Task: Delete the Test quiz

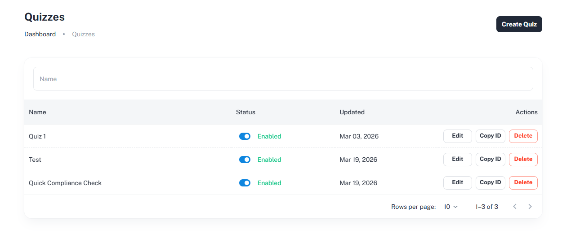Action: [x=523, y=159]
